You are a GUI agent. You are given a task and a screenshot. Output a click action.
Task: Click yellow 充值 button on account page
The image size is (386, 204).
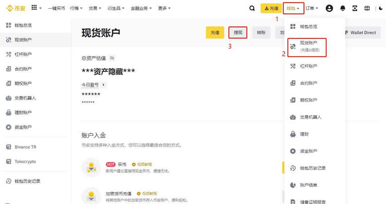point(215,33)
